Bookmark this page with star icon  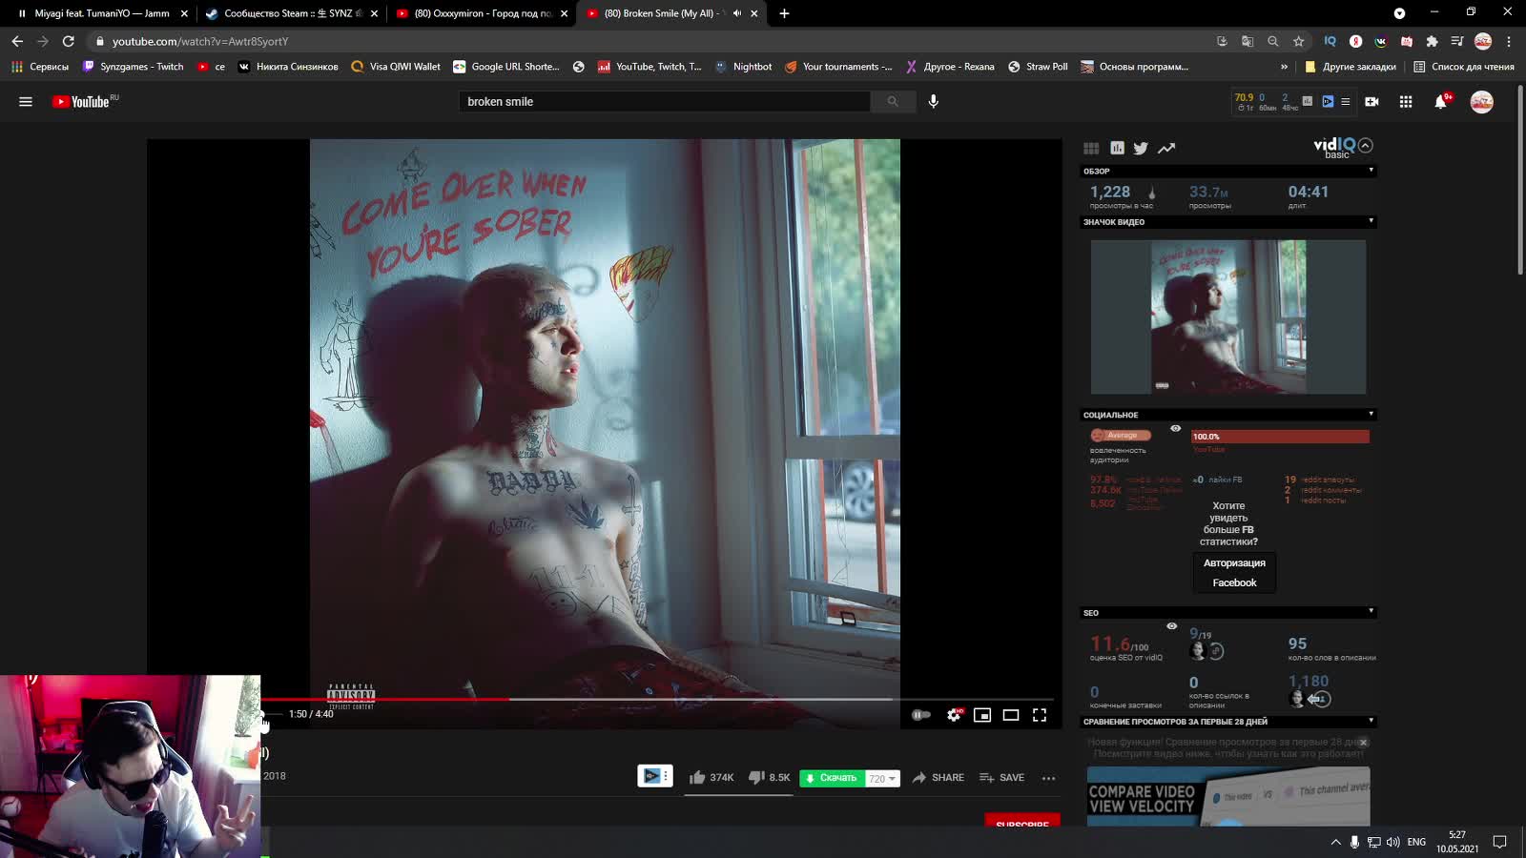[1298, 41]
